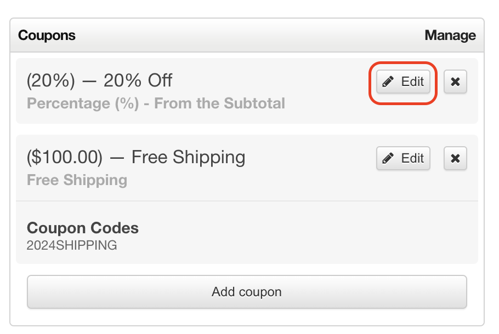
Task: Click the (20%) amount in first coupon
Action: point(51,80)
